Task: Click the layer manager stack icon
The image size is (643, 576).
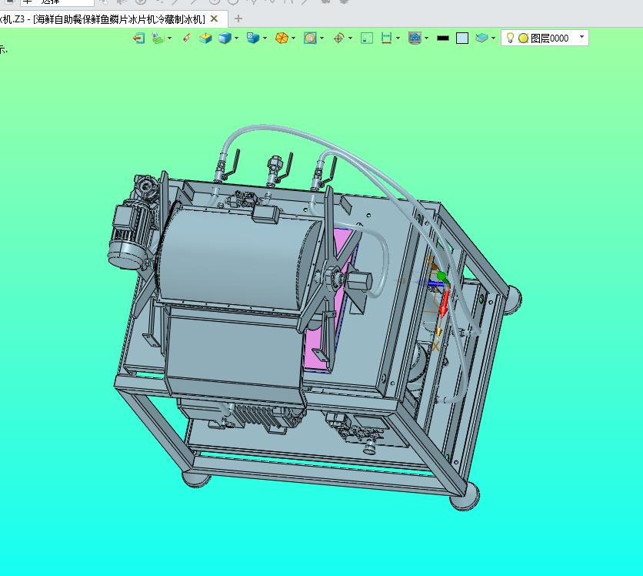Action: (x=482, y=38)
